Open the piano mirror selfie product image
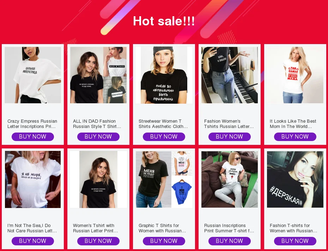Screen dimensions: 328x251 tap(230, 75)
